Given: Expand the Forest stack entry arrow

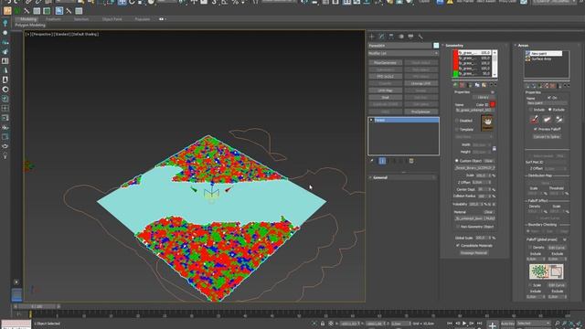Looking at the screenshot, I should 371,120.
